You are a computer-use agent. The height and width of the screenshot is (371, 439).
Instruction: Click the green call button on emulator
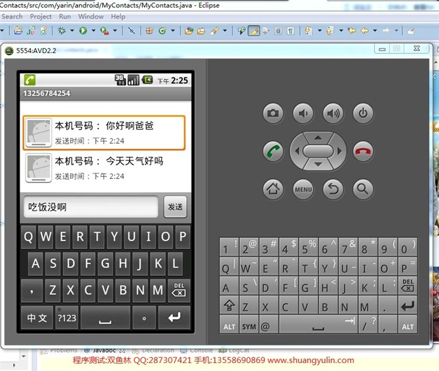point(273,151)
